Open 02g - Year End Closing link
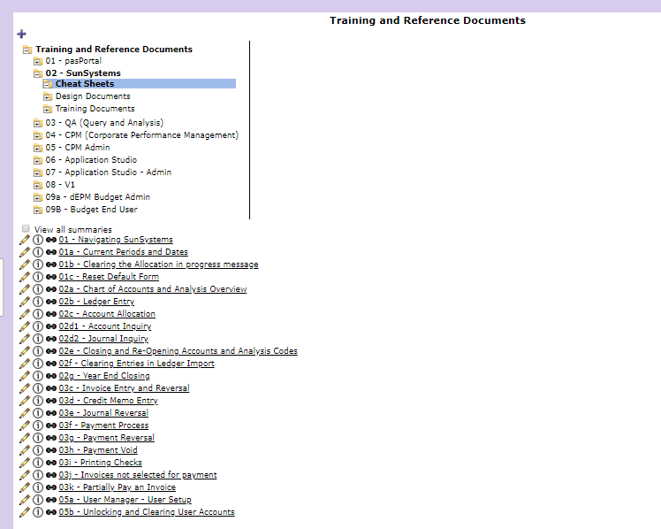This screenshot has height=529, width=661. pyautogui.click(x=104, y=376)
